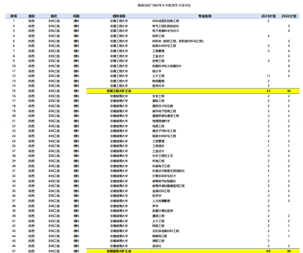Select the 建筑环境与能源应用工程 cell

(x=168, y=186)
